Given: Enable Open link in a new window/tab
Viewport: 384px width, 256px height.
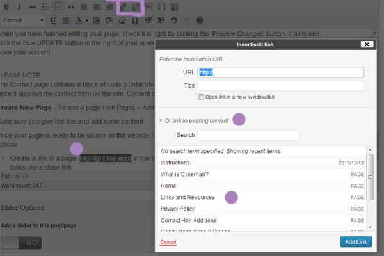Looking at the screenshot, I should tap(201, 97).
